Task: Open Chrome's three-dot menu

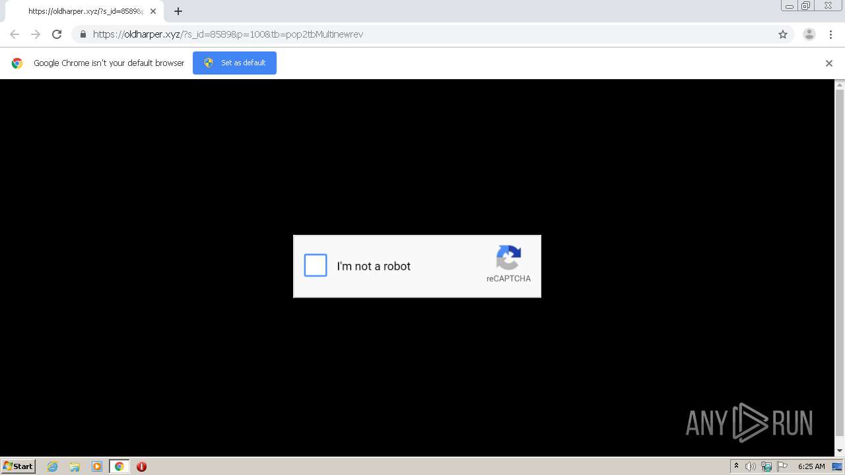Action: 830,34
